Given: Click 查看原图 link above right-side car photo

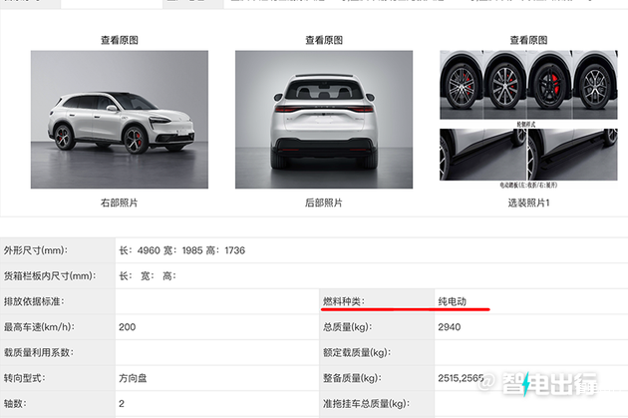Looking at the screenshot, I should coord(120,40).
